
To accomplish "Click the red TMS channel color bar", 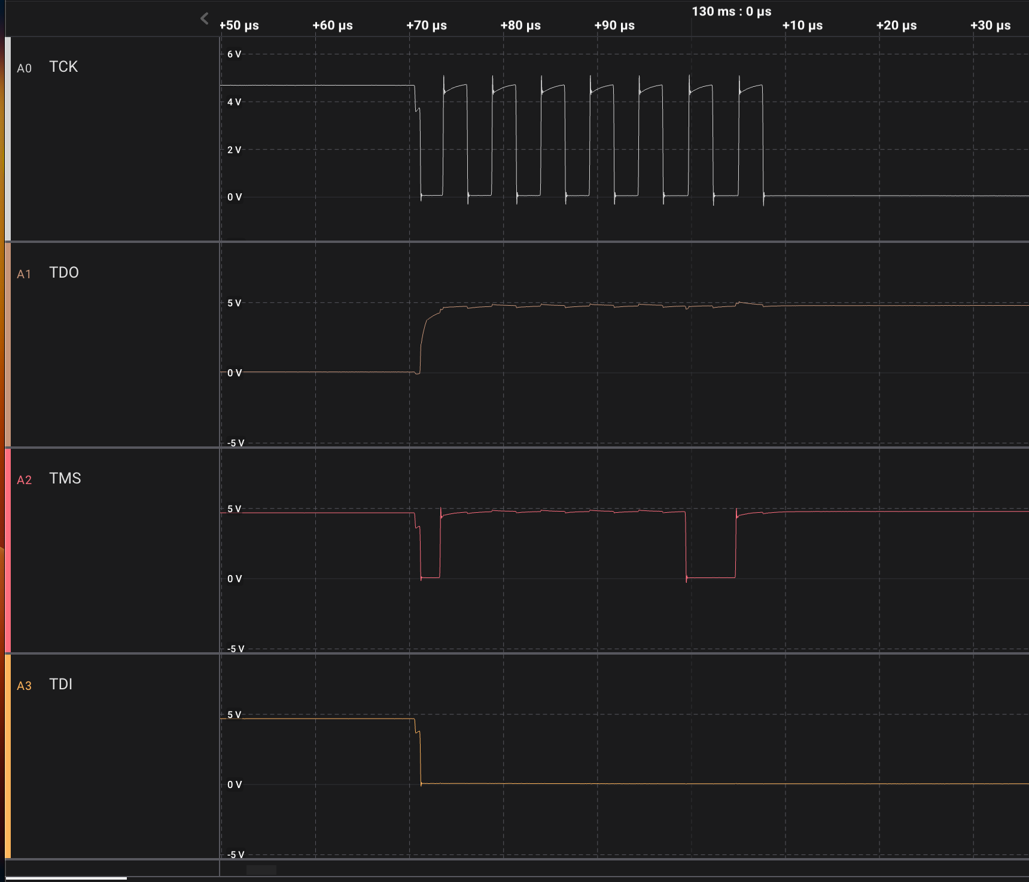I will (8, 551).
